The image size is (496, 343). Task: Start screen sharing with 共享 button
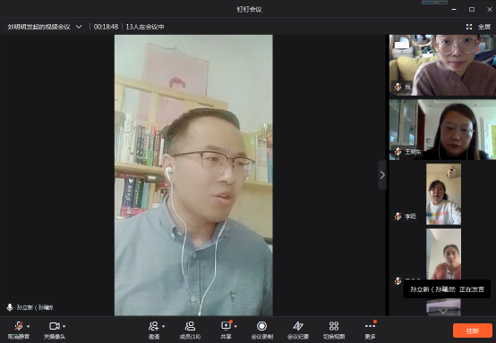coord(226,330)
